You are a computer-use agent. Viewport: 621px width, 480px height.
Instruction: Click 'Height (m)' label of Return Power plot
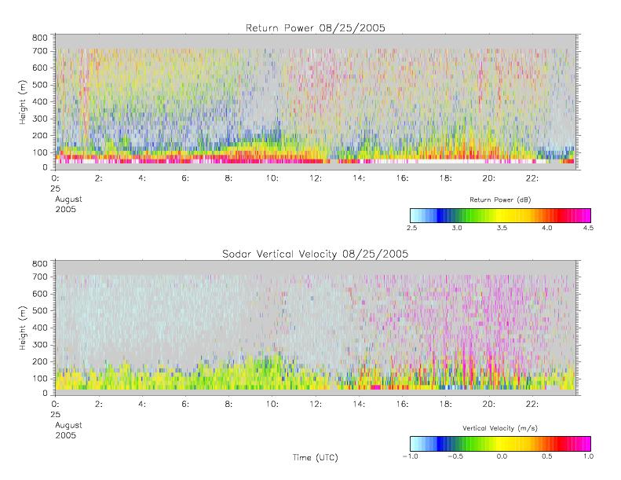tap(23, 102)
